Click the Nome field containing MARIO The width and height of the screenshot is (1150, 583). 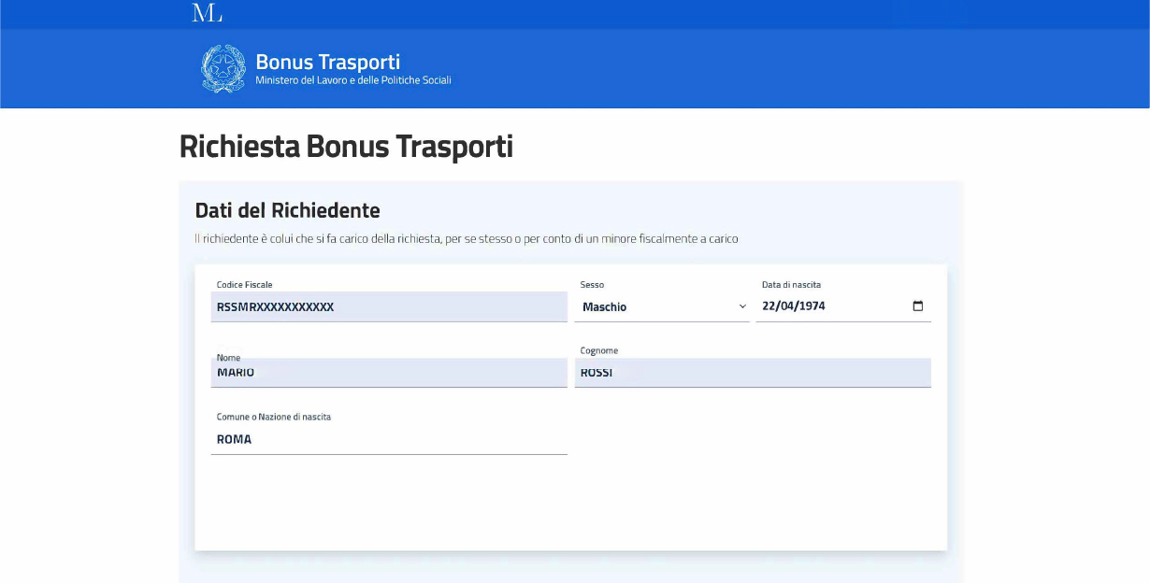point(388,373)
